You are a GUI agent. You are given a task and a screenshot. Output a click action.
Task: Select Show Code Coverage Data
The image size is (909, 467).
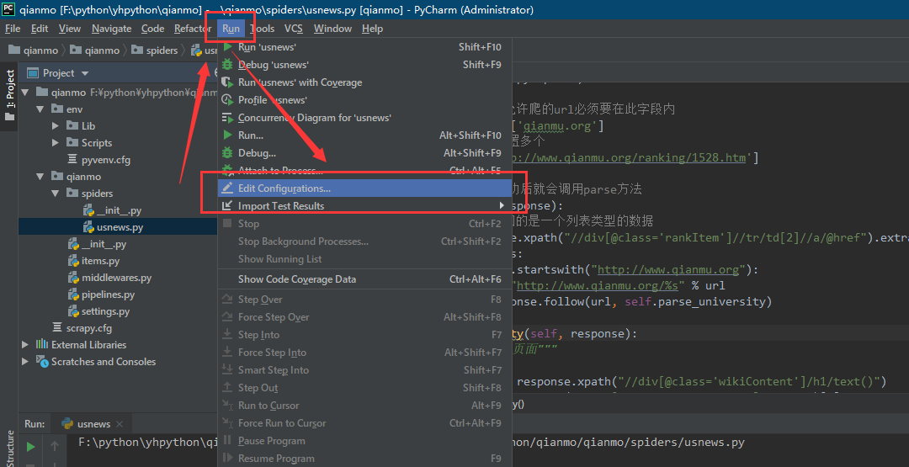click(x=364, y=279)
